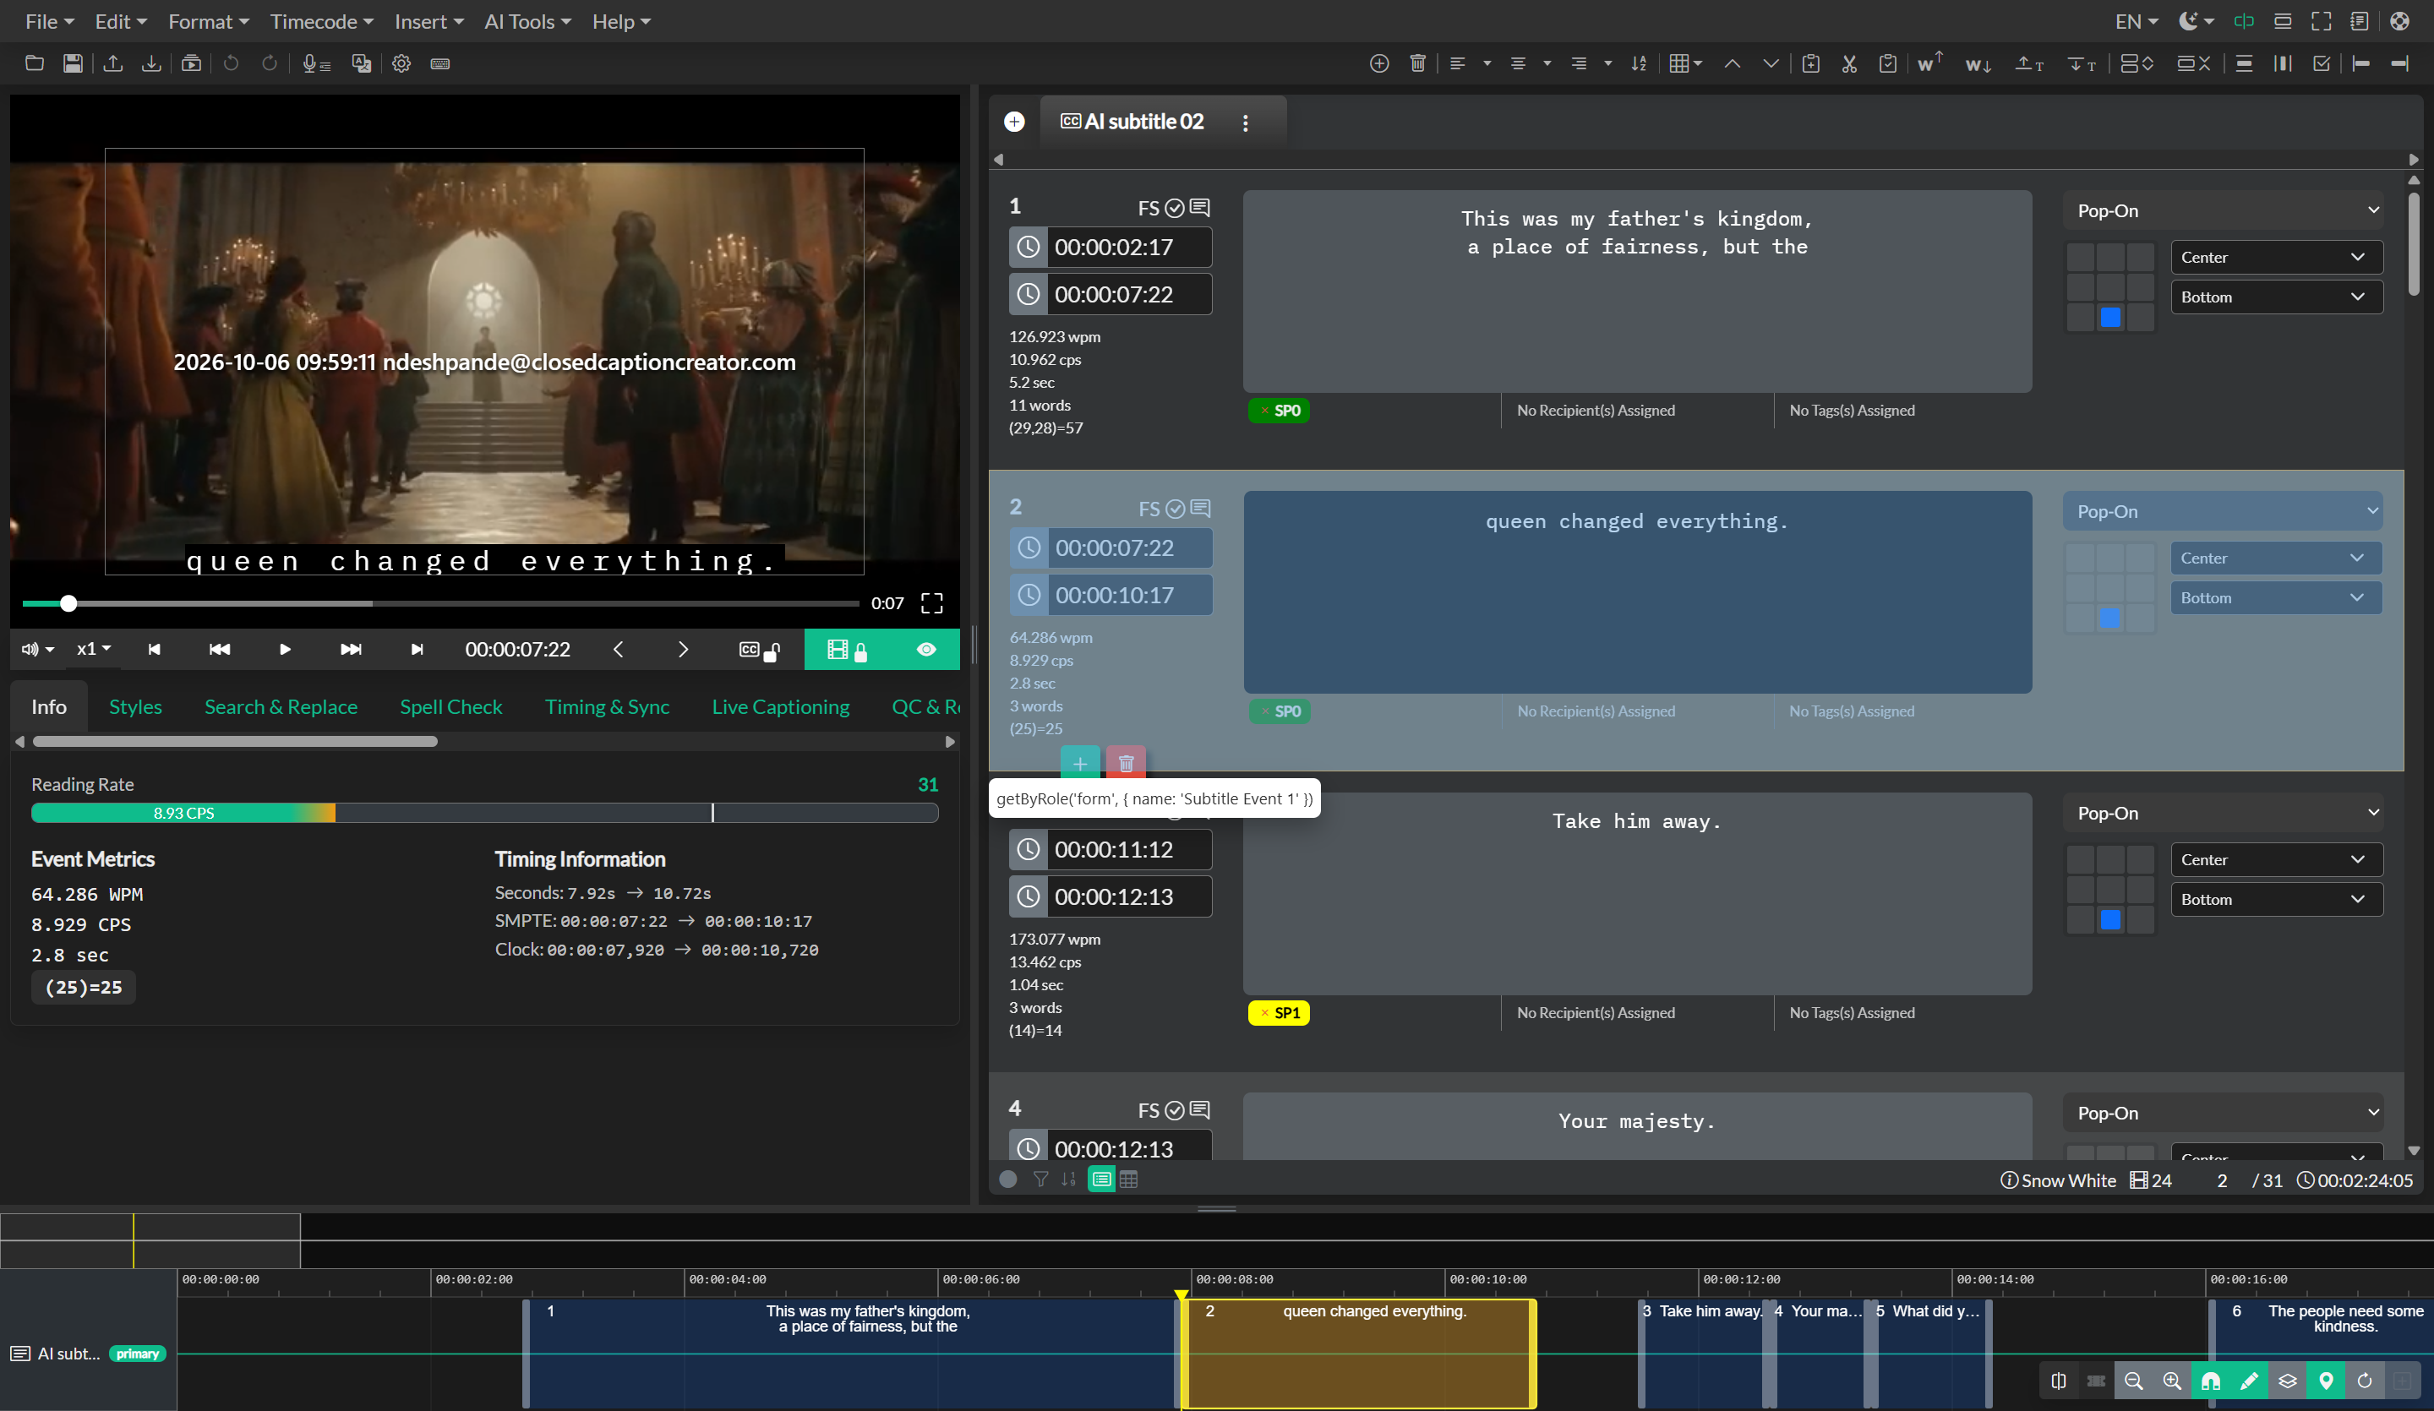Delete event using toolbar trash icon
2434x1411 pixels.
coord(1418,63)
